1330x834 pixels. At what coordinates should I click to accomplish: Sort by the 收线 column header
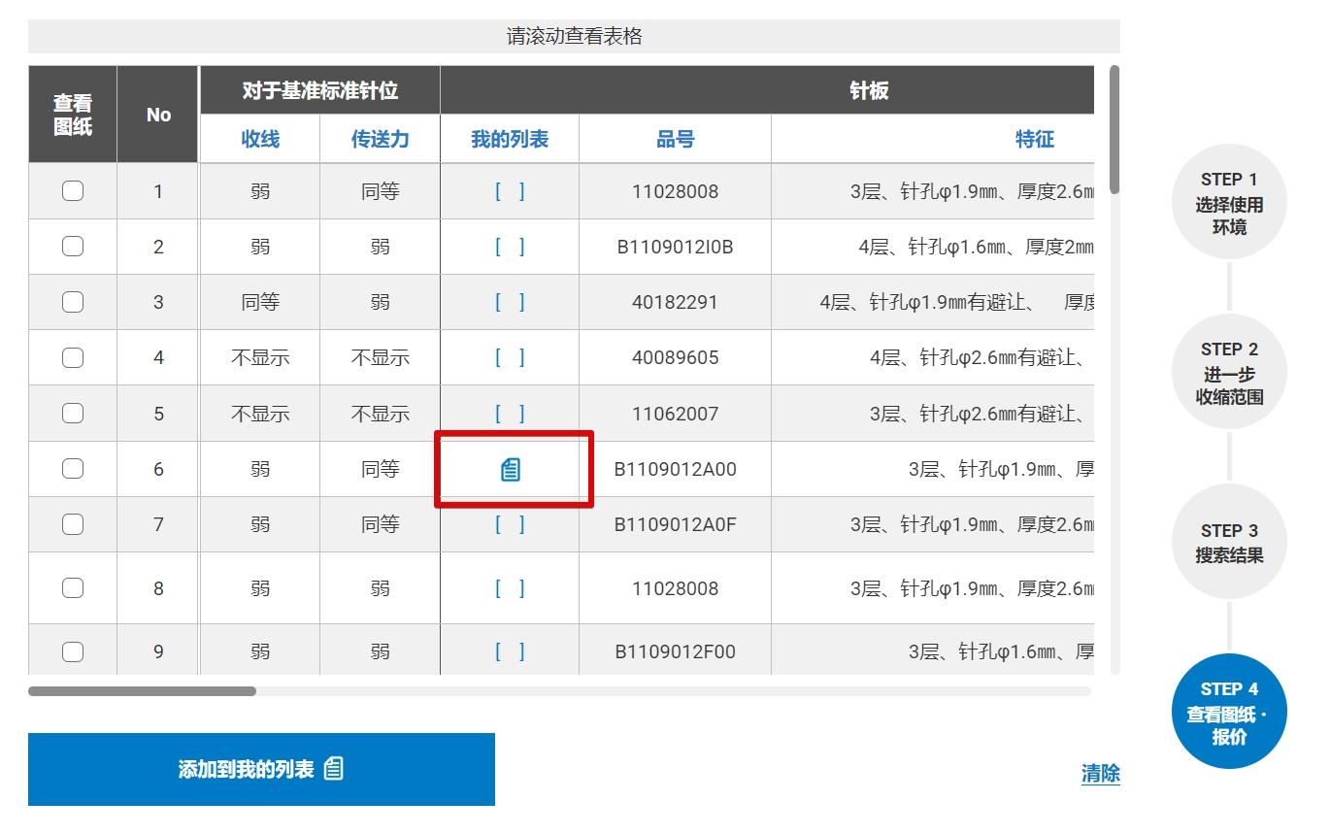click(x=260, y=140)
